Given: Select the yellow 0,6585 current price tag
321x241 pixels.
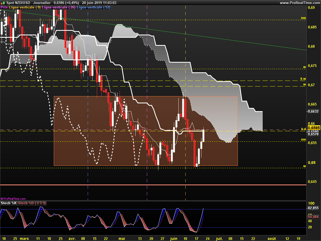Looking at the screenshot, I should pyautogui.click(x=314, y=128).
